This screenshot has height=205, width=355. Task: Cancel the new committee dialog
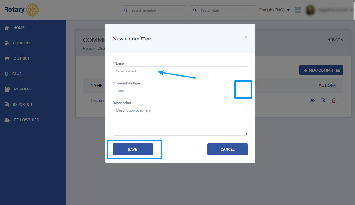[227, 149]
